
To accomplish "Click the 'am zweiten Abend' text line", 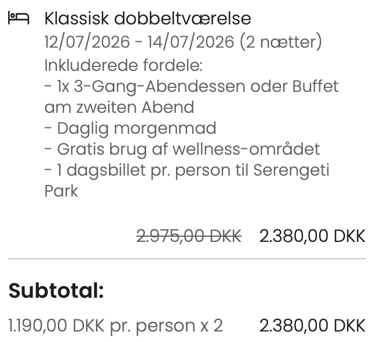I will pyautogui.click(x=119, y=107).
